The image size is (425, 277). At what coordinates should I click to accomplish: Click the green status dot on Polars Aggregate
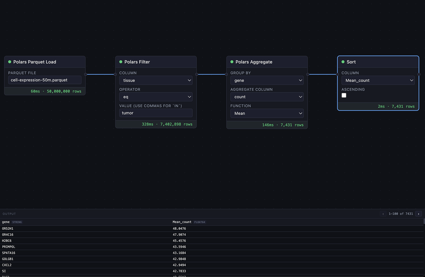(232, 62)
